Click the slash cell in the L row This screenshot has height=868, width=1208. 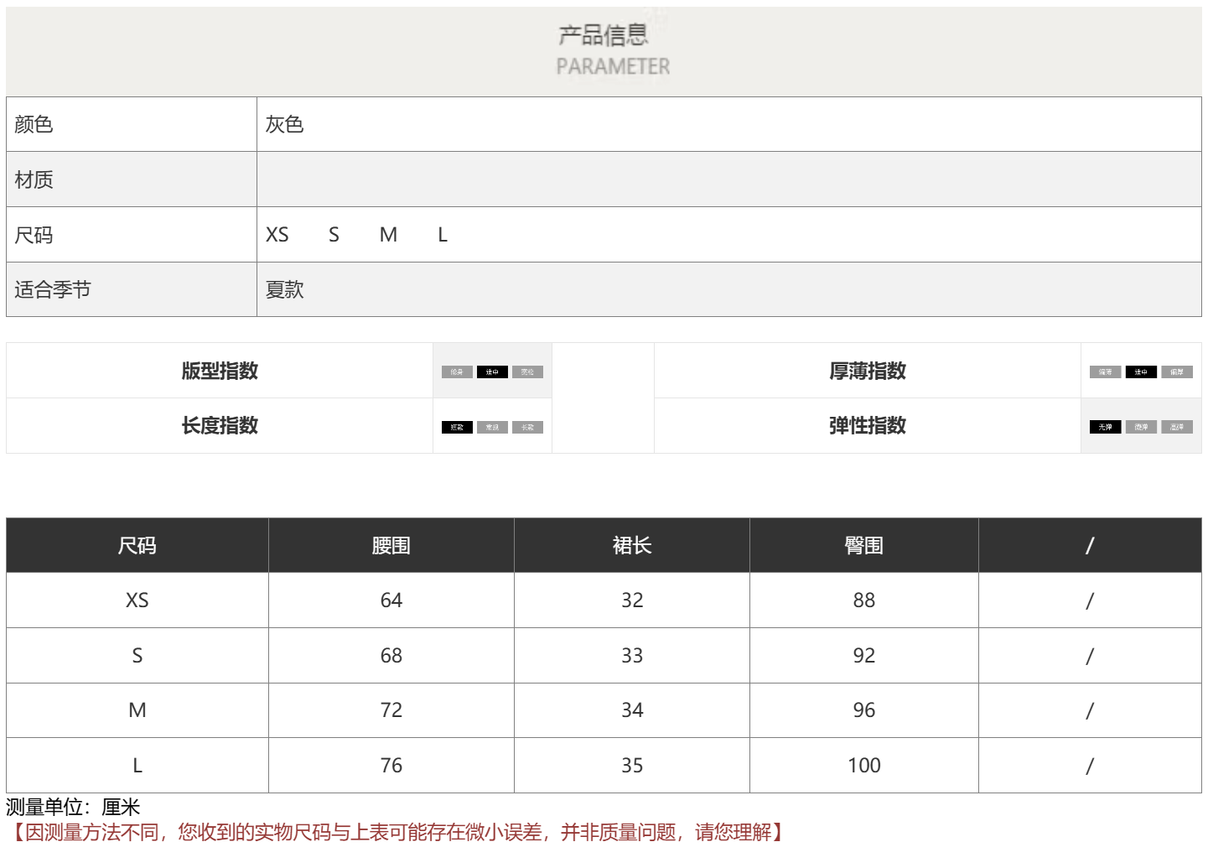click(x=1090, y=766)
